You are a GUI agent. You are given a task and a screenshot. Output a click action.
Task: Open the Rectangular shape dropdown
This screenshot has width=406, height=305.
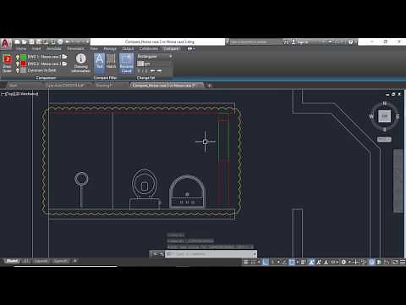coord(155,57)
